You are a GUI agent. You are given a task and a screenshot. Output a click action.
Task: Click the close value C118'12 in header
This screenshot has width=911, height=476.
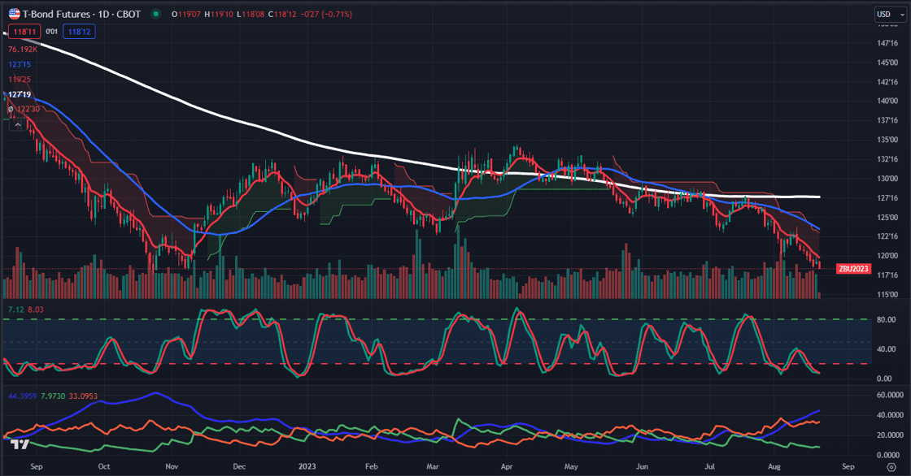pos(283,14)
